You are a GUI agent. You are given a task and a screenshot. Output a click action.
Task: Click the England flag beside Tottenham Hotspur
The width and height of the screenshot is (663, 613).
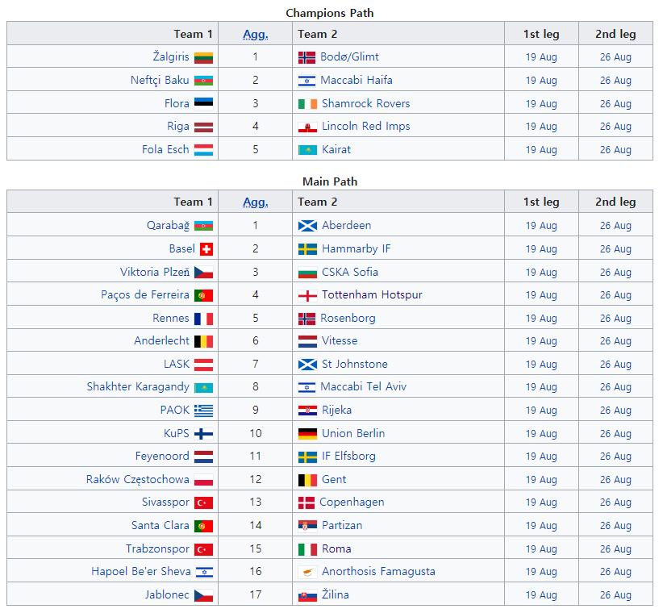point(307,295)
